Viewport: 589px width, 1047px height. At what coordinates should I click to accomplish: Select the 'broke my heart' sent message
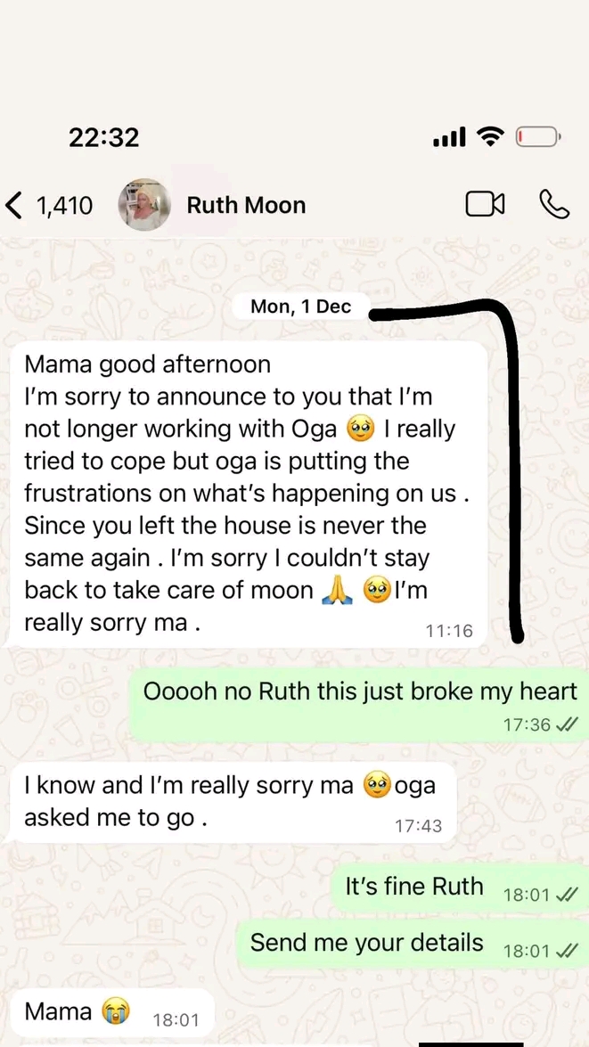359,705
